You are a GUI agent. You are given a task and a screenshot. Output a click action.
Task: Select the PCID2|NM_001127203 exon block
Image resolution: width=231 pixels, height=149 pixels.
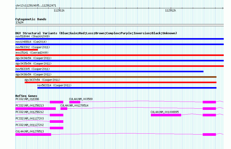(x=57, y=122)
